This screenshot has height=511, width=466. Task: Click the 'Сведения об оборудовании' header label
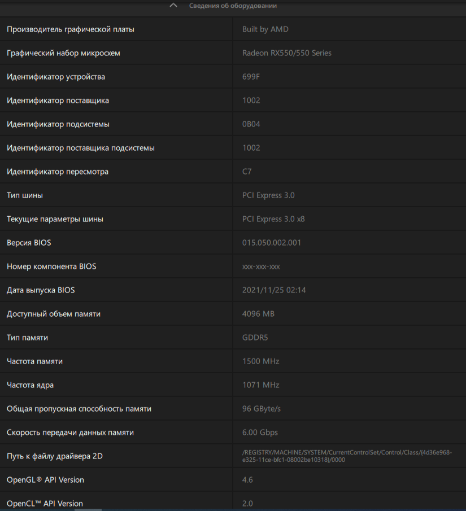(233, 6)
